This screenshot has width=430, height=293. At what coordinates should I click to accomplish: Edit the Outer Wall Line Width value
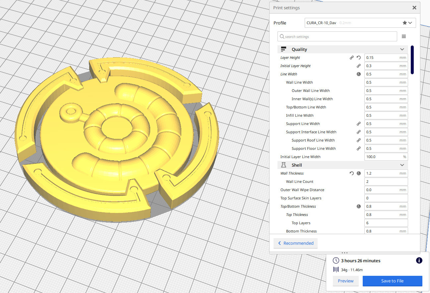click(x=386, y=91)
